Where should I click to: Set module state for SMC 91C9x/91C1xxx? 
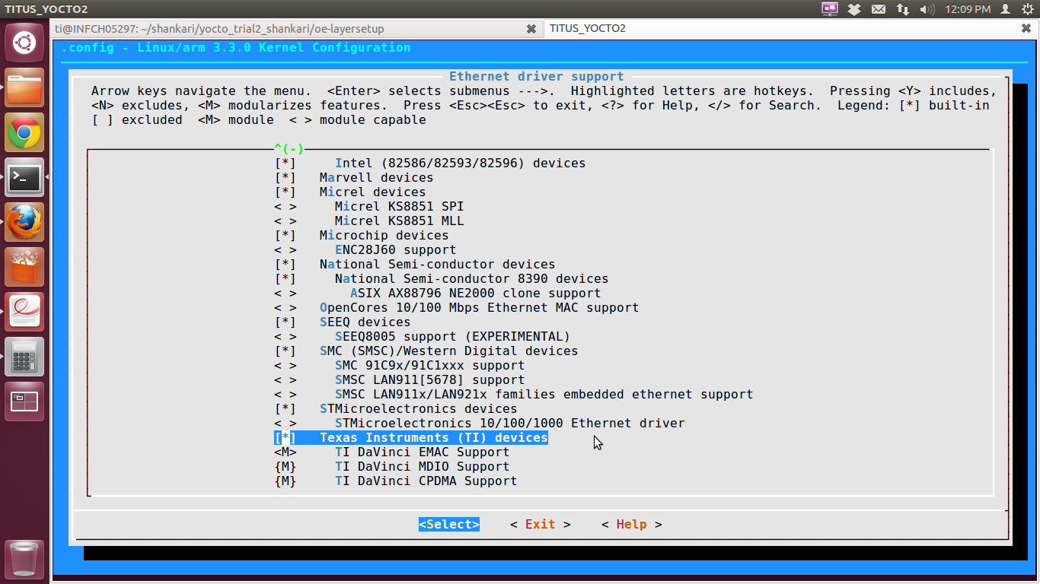point(286,365)
